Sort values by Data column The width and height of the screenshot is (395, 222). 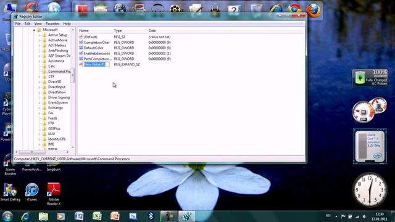[x=189, y=30]
